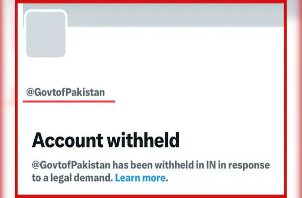Click the phrase has been withheld
Viewport: 302px width, 198px height.
pos(153,165)
